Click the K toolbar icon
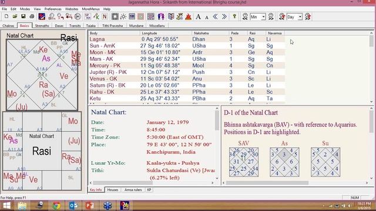This screenshot has height=211, width=376. tap(96, 16)
